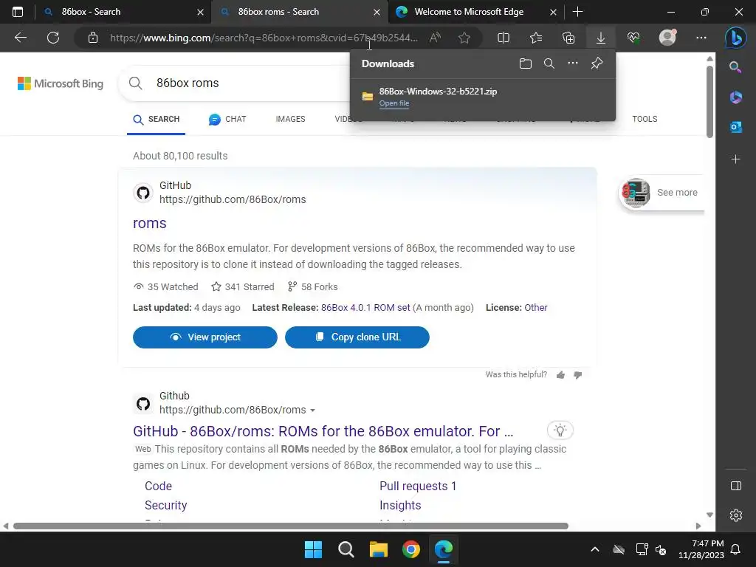Toggle sidebar visibility icon at bottom
Viewport: 756px width, 567px height.
click(736, 486)
